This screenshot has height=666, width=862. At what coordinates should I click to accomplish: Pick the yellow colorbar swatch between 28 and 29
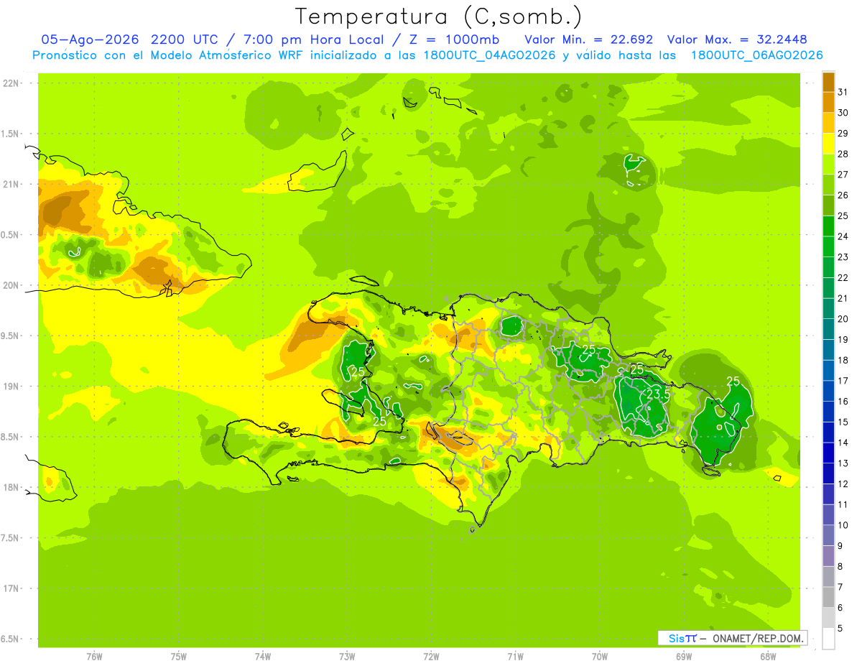(828, 143)
